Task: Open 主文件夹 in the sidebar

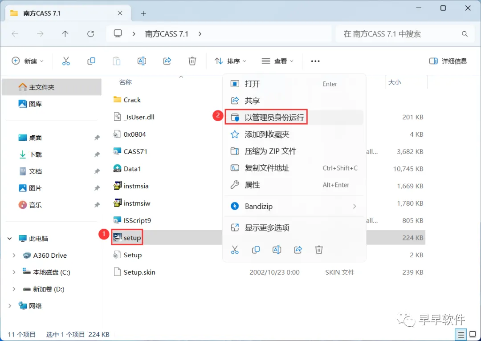Action: (x=52, y=87)
